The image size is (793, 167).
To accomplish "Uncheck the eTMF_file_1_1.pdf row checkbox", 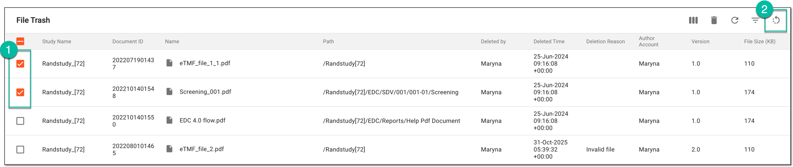I will 20,64.
